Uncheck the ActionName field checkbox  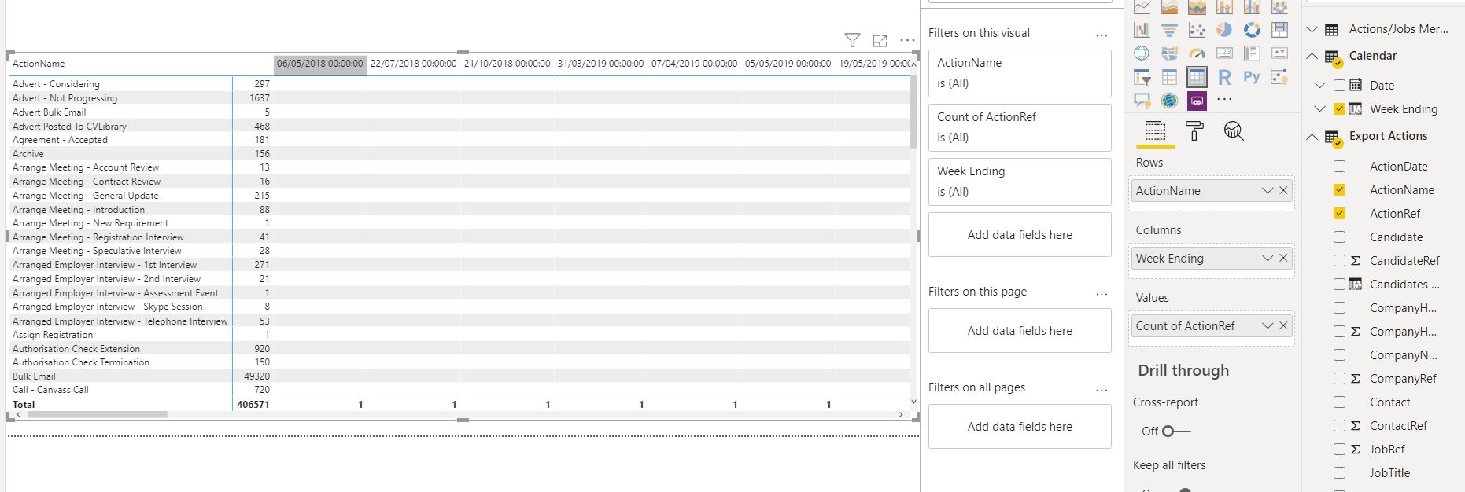point(1340,190)
